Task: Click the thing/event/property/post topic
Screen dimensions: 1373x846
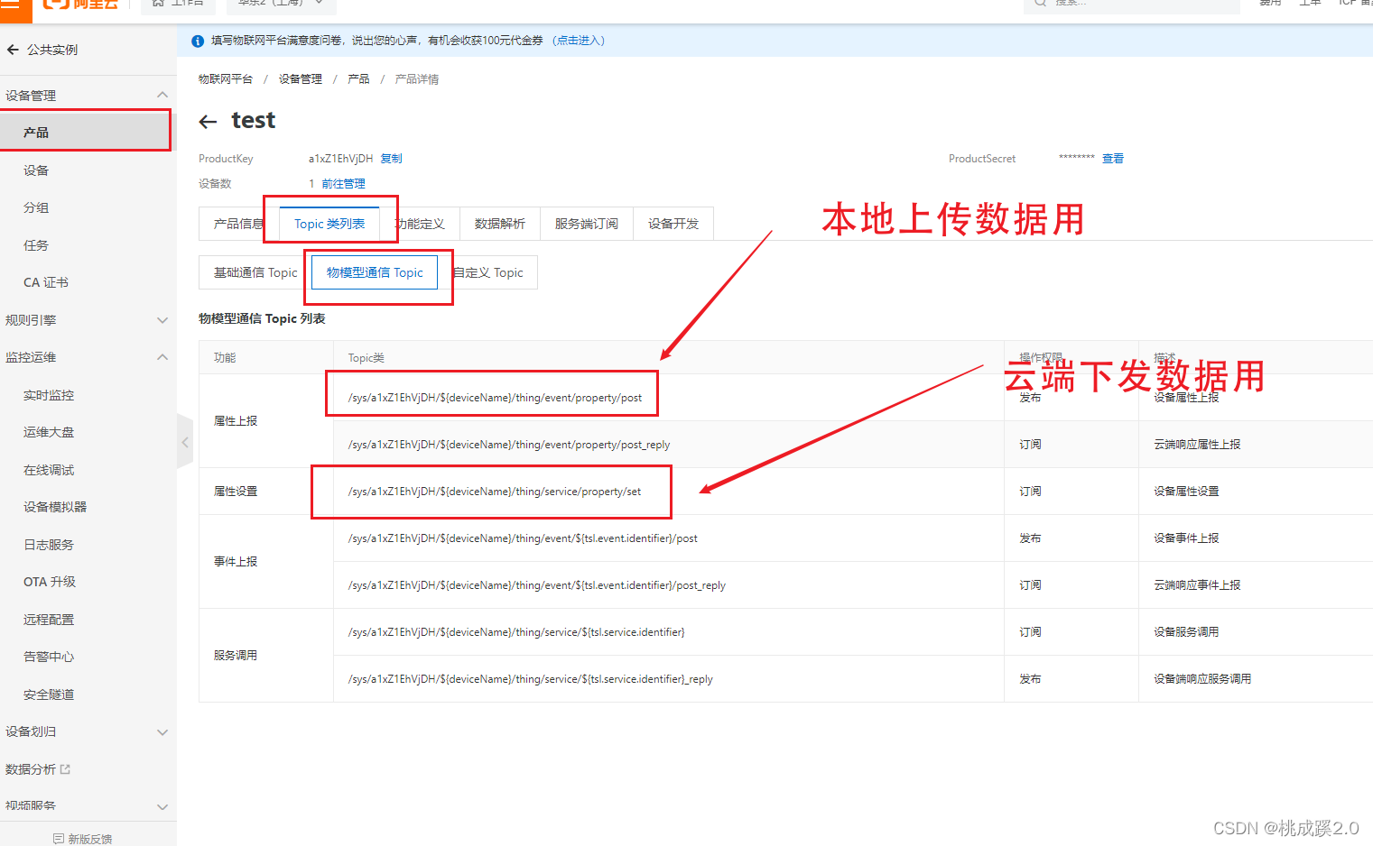Action: tap(495, 398)
